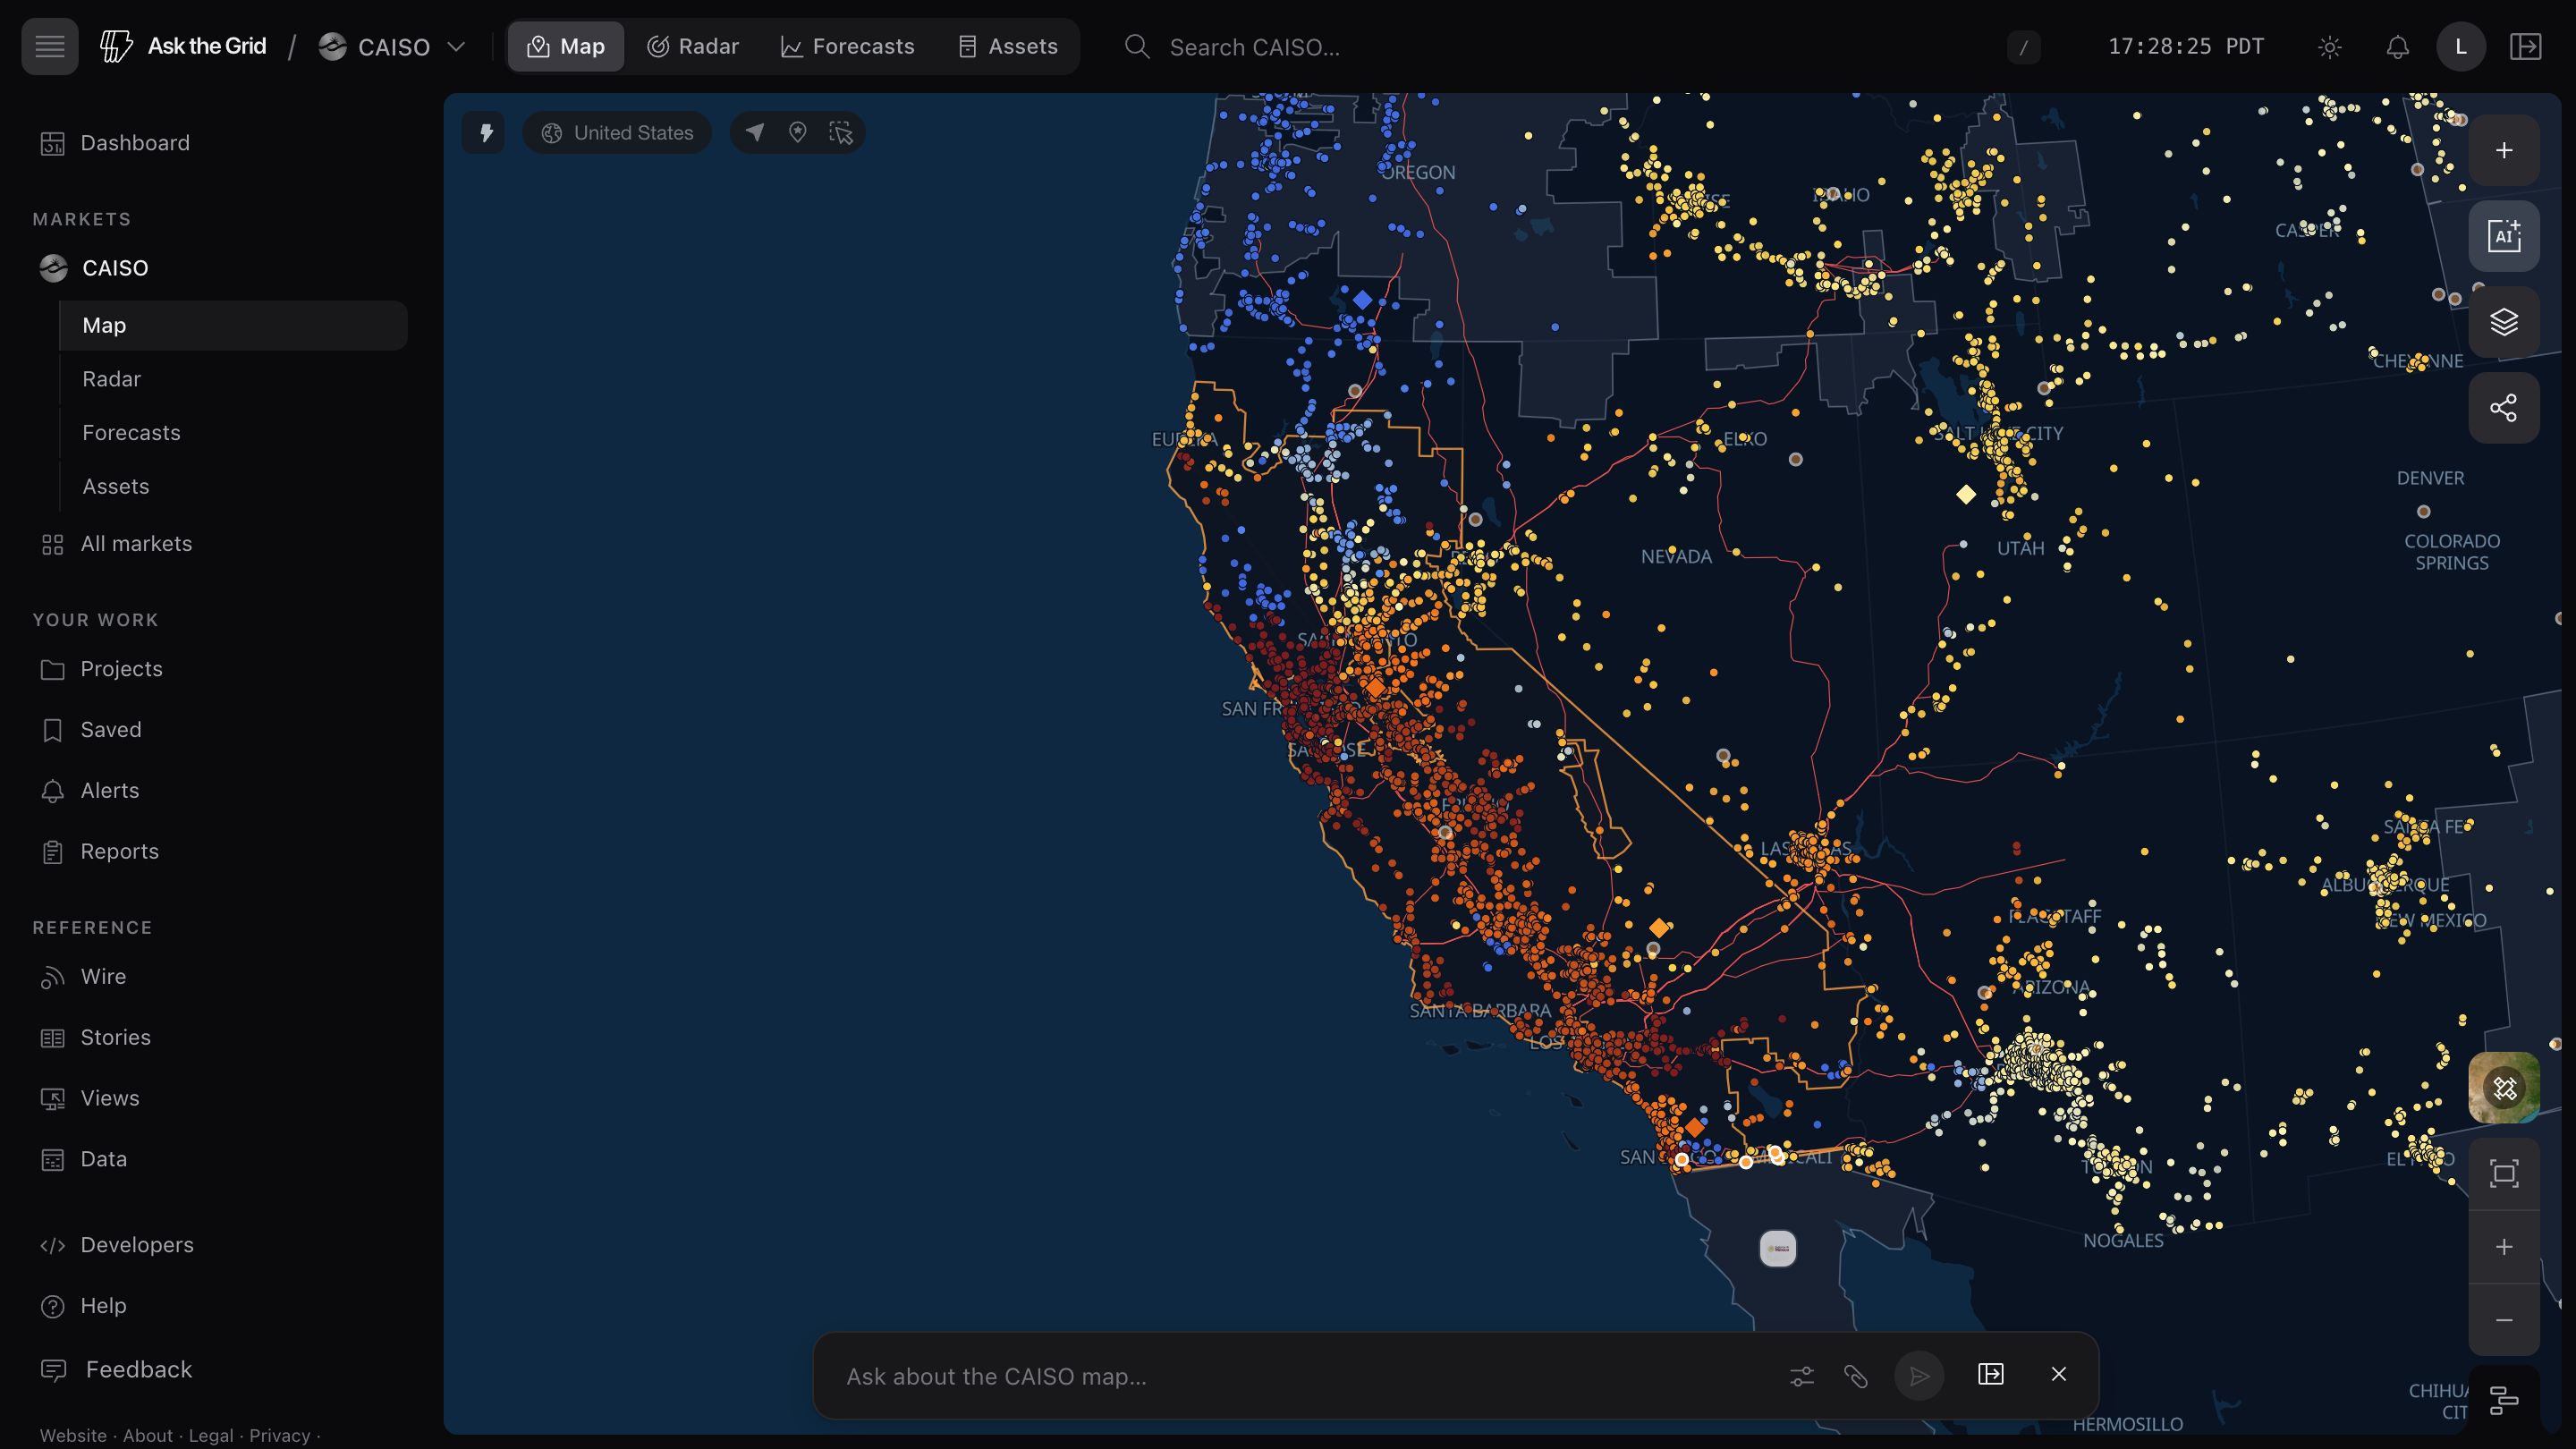Open the timeline icon at bottom right
Screen dimensions: 2576x1449
coord(2504,1400)
